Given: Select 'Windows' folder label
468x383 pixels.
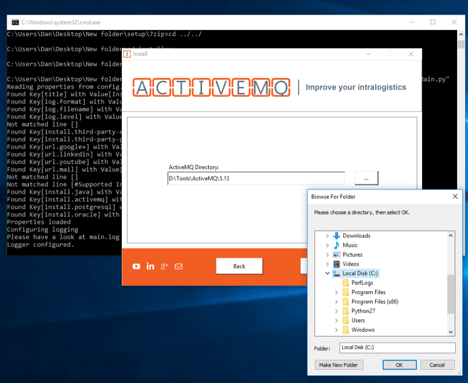Looking at the screenshot, I should click(363, 330).
